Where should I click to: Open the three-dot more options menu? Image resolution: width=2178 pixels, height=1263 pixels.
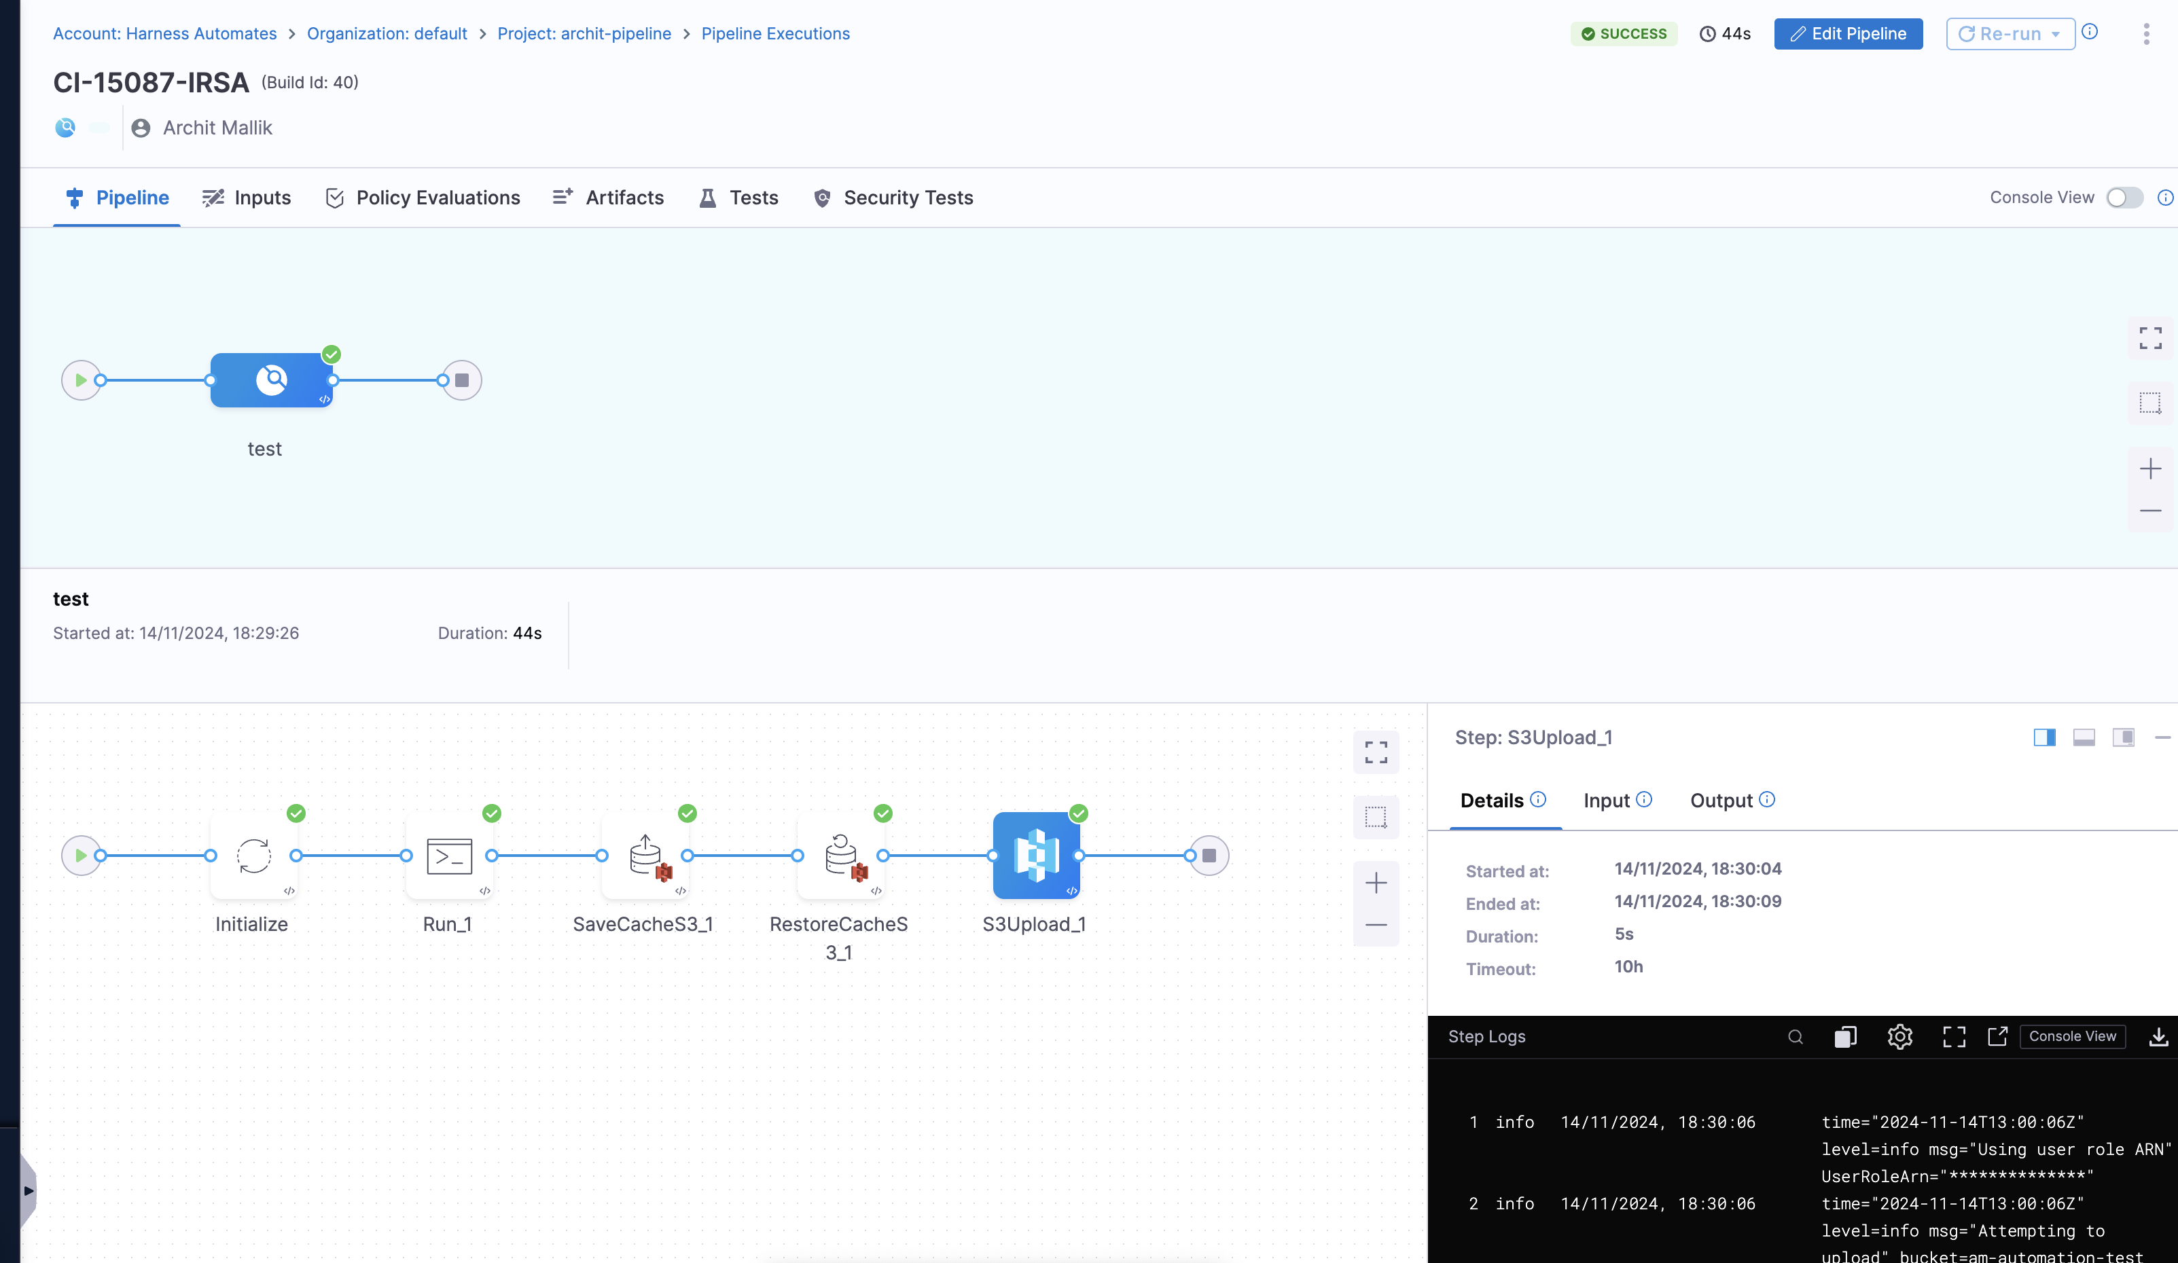click(x=2146, y=34)
